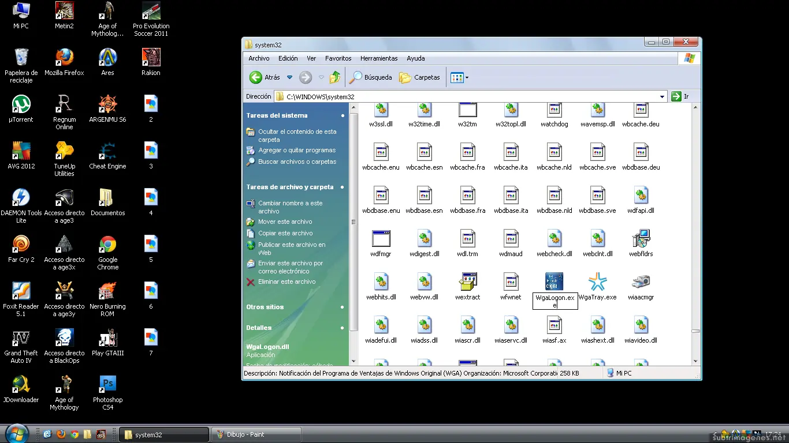789x443 pixels.
Task: Click the Ir go button
Action: point(680,97)
